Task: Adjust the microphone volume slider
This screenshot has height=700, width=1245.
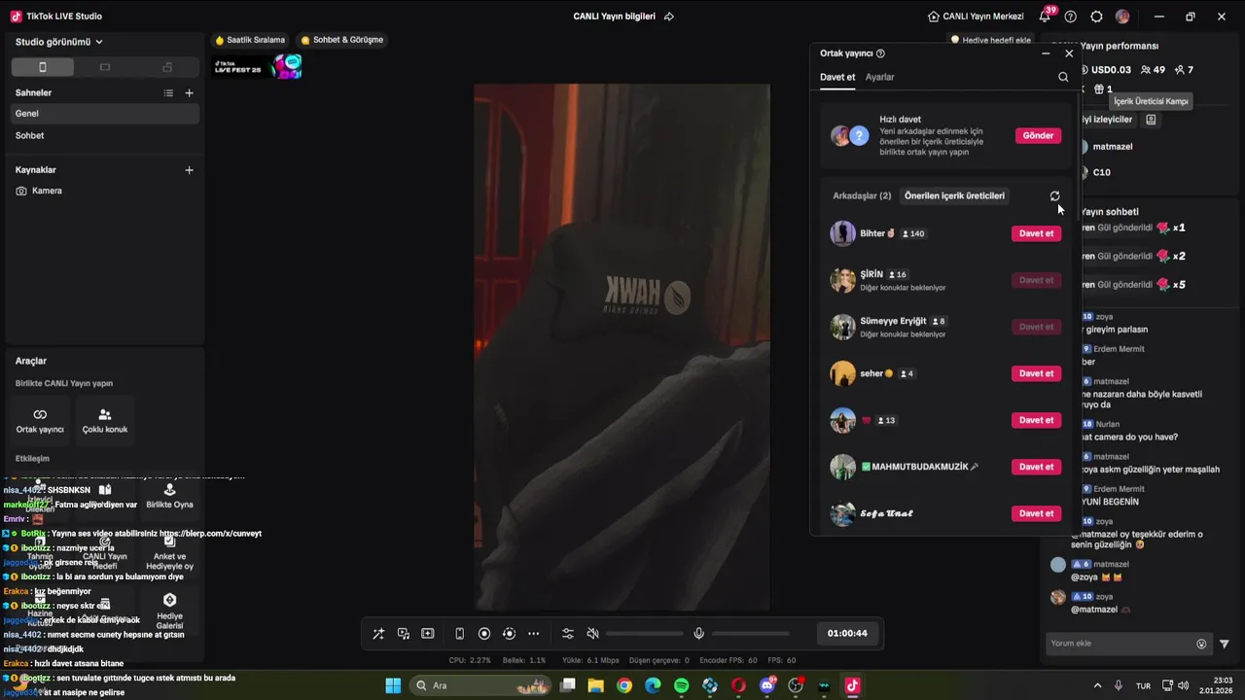Action: [x=750, y=634]
